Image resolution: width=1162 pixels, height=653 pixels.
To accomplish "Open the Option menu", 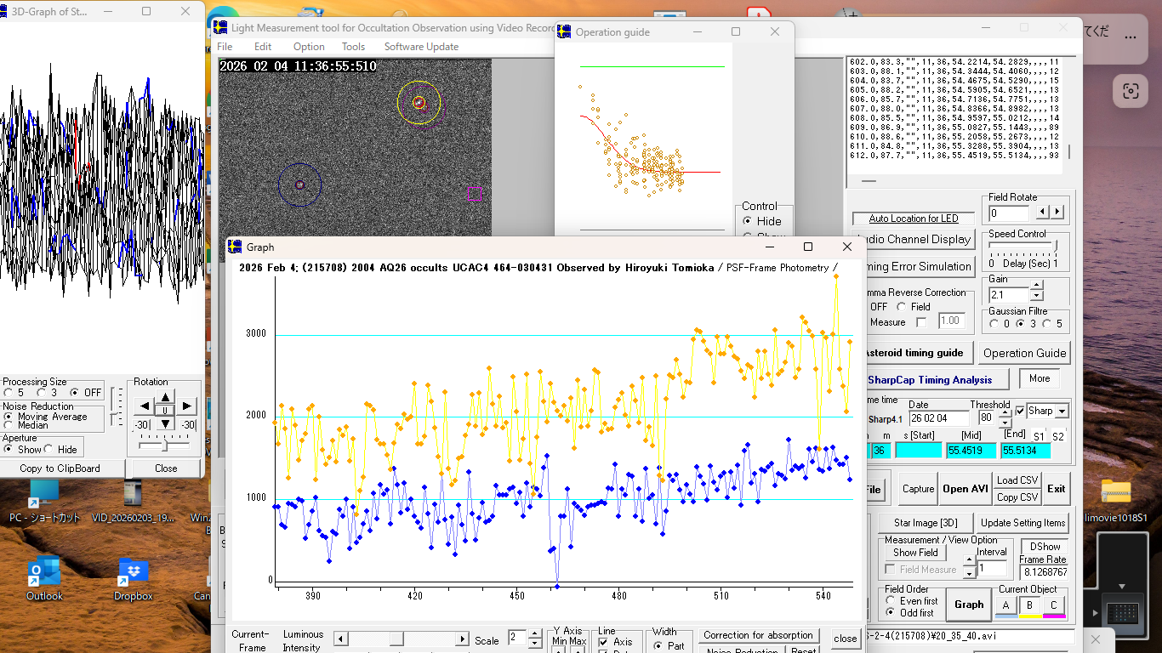I will pyautogui.click(x=309, y=47).
